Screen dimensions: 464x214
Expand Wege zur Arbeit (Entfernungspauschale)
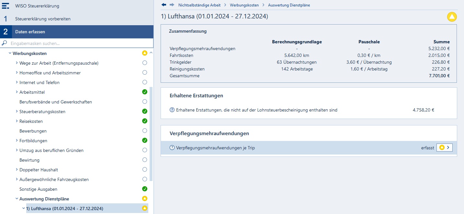tap(17, 63)
